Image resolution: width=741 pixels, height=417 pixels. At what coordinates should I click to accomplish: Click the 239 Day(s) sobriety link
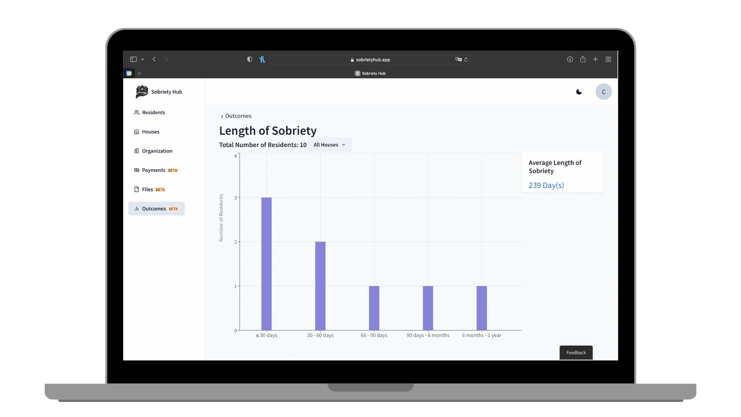coord(546,185)
